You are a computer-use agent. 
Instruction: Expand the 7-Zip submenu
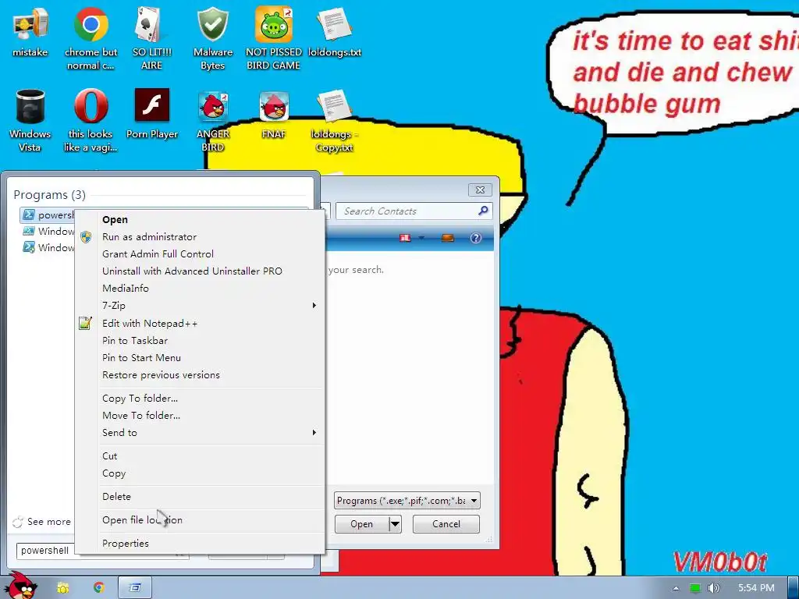[200, 305]
